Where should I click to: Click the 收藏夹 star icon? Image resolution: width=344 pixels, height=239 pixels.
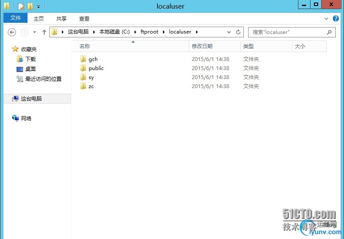pos(15,49)
